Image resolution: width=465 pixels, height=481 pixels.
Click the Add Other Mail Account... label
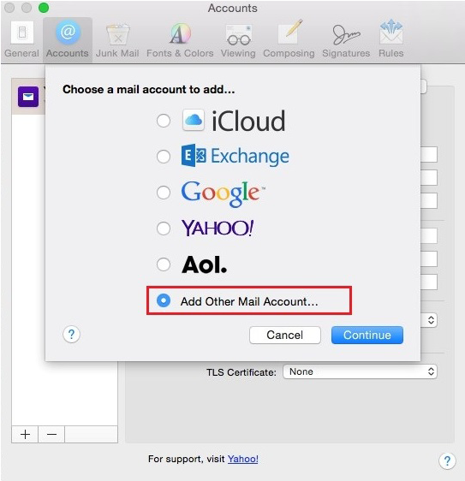[249, 301]
